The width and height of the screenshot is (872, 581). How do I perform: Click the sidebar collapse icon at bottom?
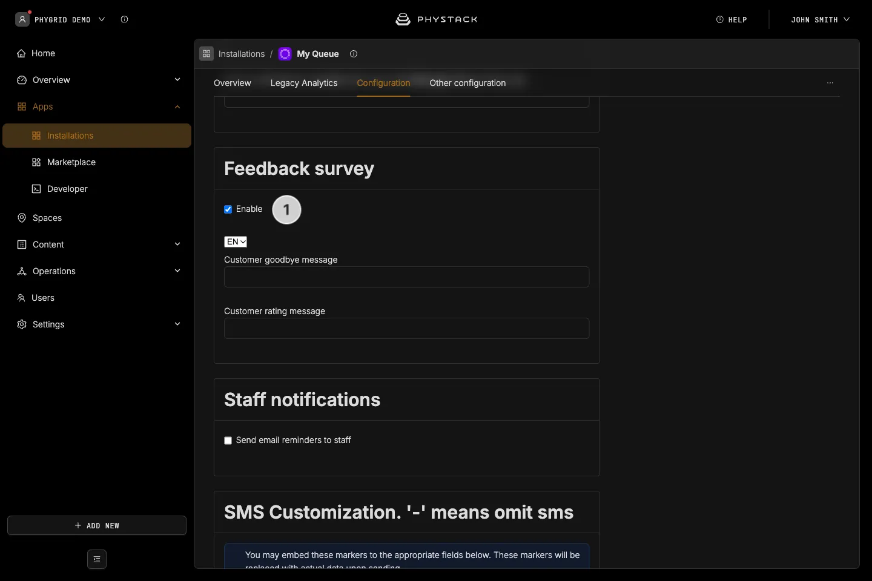pos(97,559)
